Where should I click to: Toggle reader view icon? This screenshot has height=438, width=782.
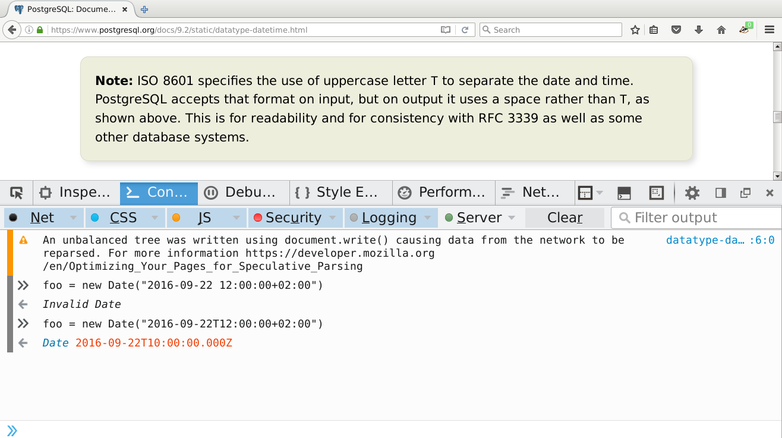(x=446, y=30)
